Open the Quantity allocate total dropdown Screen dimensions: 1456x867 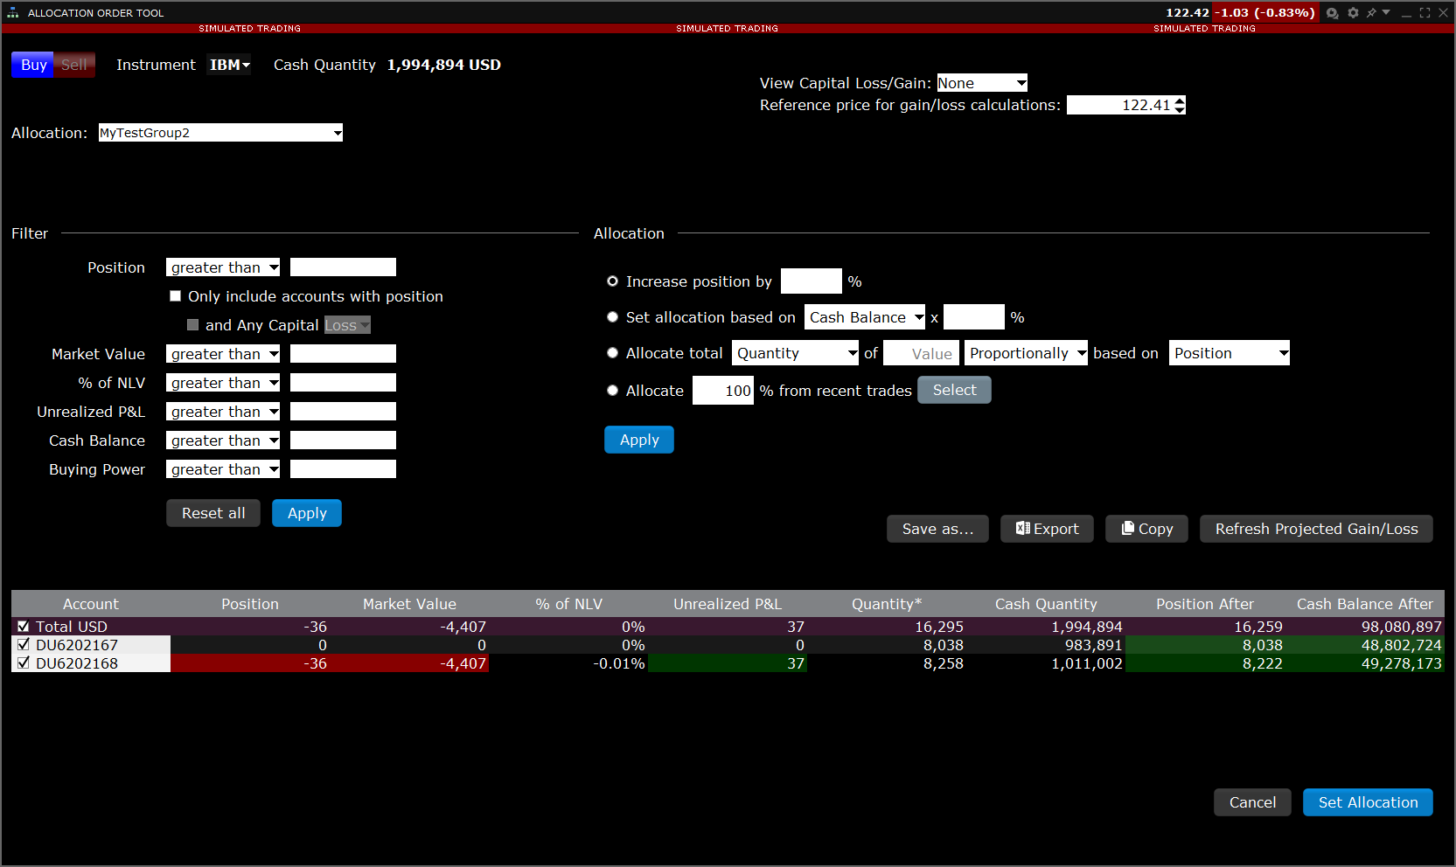pos(796,353)
